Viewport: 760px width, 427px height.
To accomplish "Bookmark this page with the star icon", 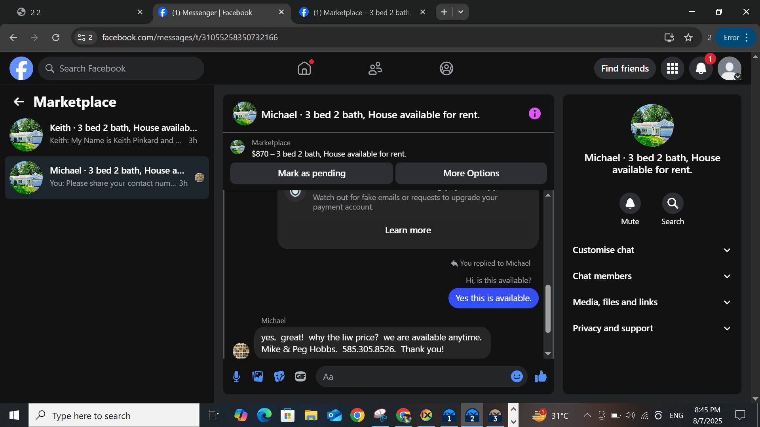I will point(688,38).
